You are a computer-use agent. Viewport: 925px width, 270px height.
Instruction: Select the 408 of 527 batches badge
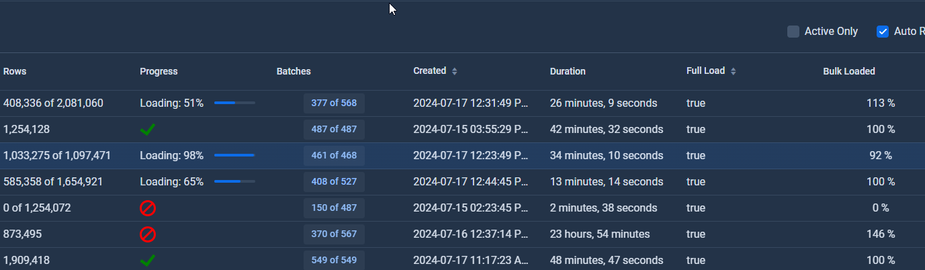pyautogui.click(x=334, y=182)
